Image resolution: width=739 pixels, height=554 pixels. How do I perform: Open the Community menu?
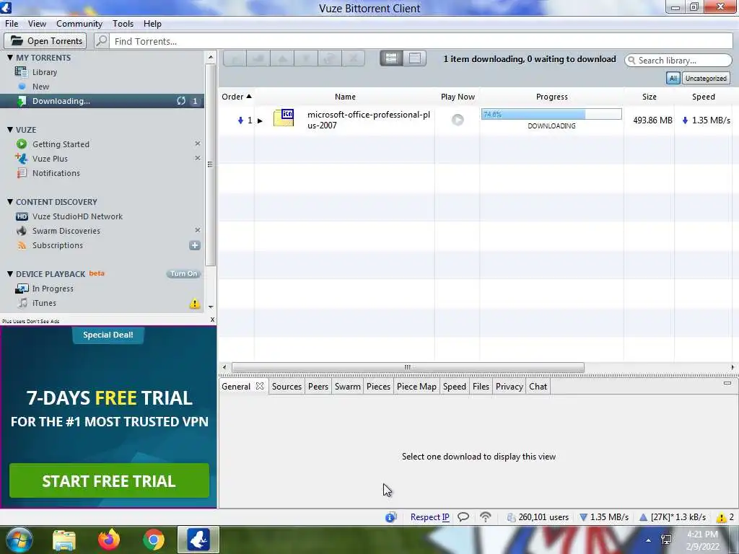[x=79, y=24]
